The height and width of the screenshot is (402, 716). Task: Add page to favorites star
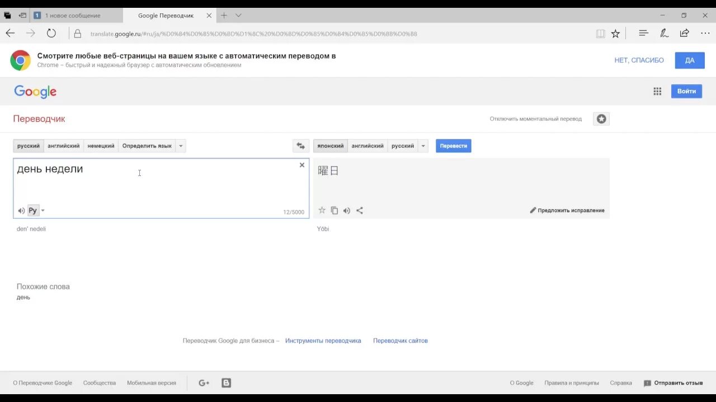coord(615,33)
